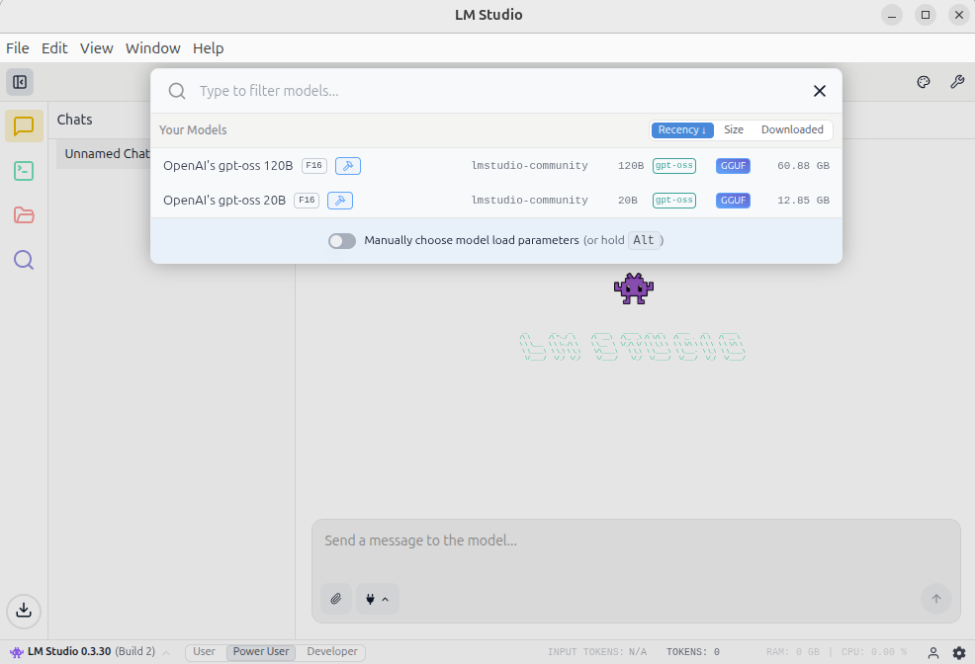Open the Discover magnifier icon in sidebar
This screenshot has height=664, width=975.
click(24, 260)
